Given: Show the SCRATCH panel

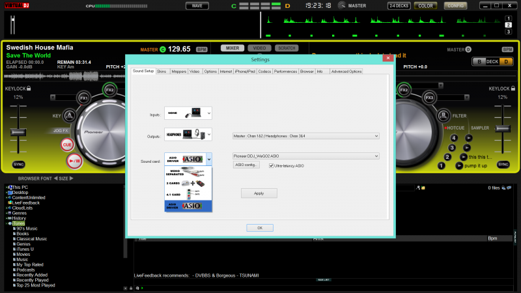Looking at the screenshot, I should [x=287, y=48].
